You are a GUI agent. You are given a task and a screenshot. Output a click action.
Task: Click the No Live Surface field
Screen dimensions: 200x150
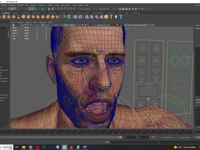[85, 9]
